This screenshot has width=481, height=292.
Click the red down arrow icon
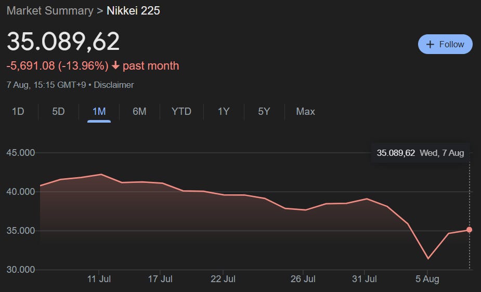(115, 65)
